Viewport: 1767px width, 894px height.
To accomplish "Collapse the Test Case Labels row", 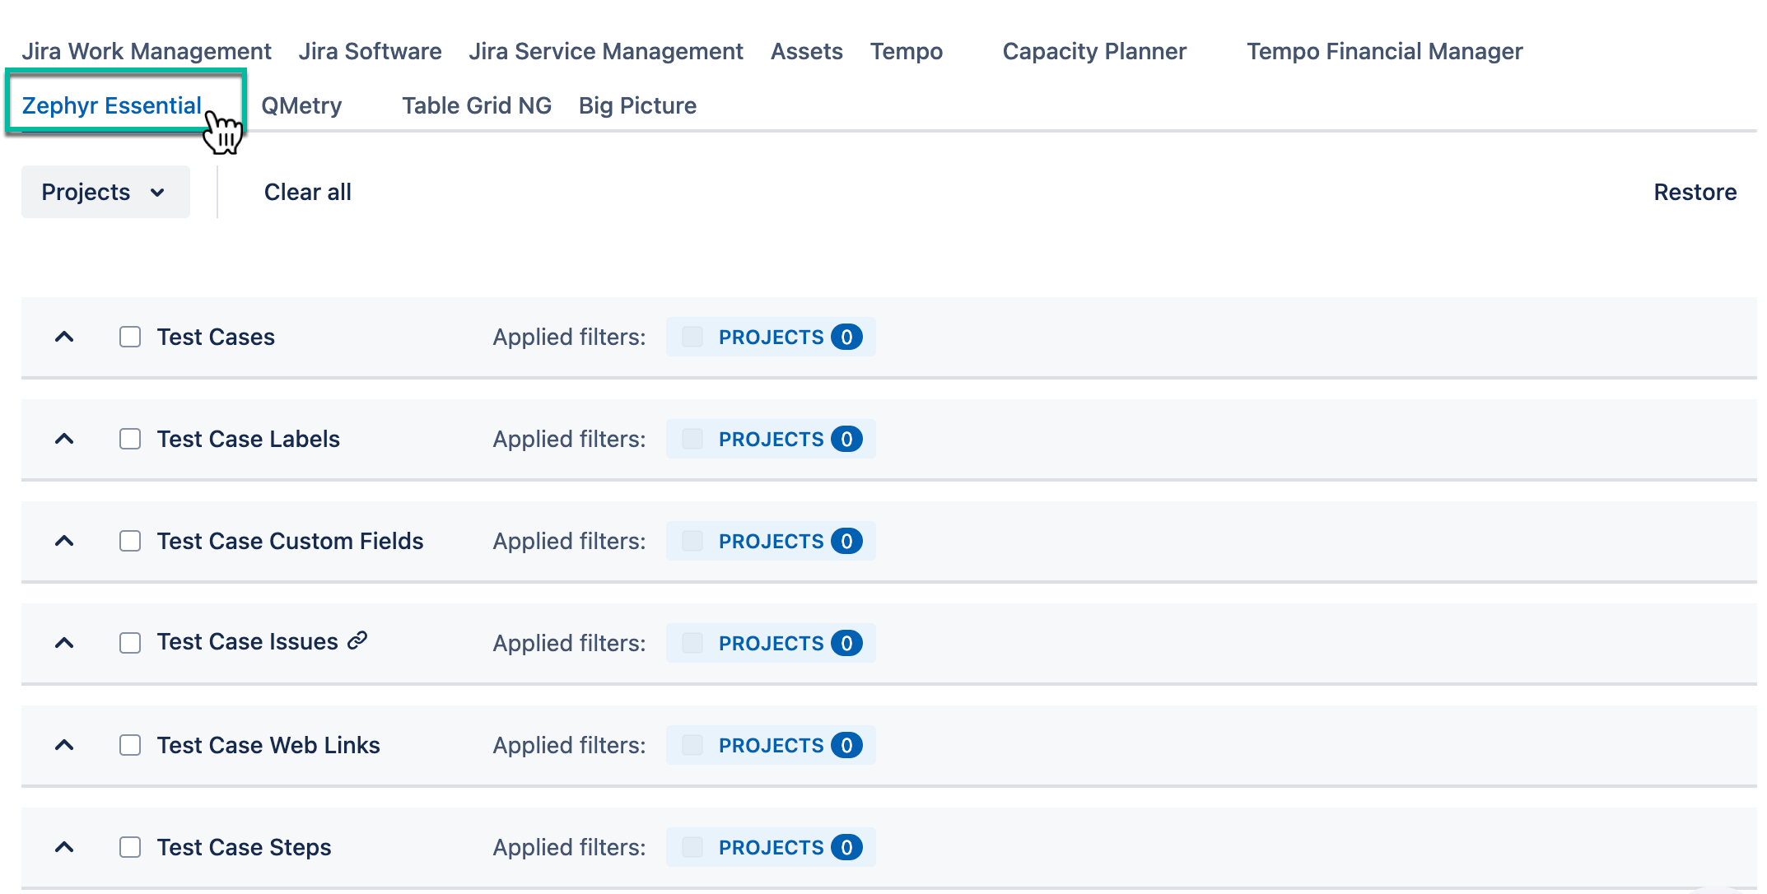I will pyautogui.click(x=64, y=439).
